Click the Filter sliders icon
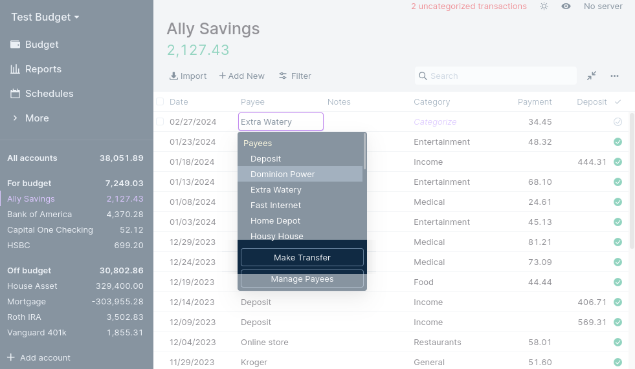Image resolution: width=635 pixels, height=369 pixels. [x=283, y=76]
